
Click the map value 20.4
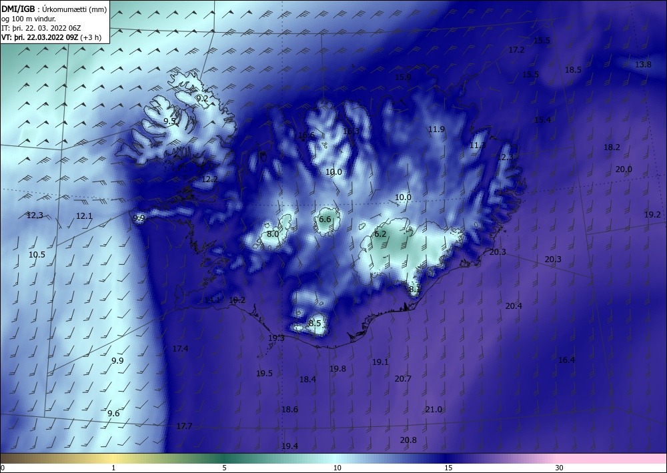pyautogui.click(x=514, y=306)
